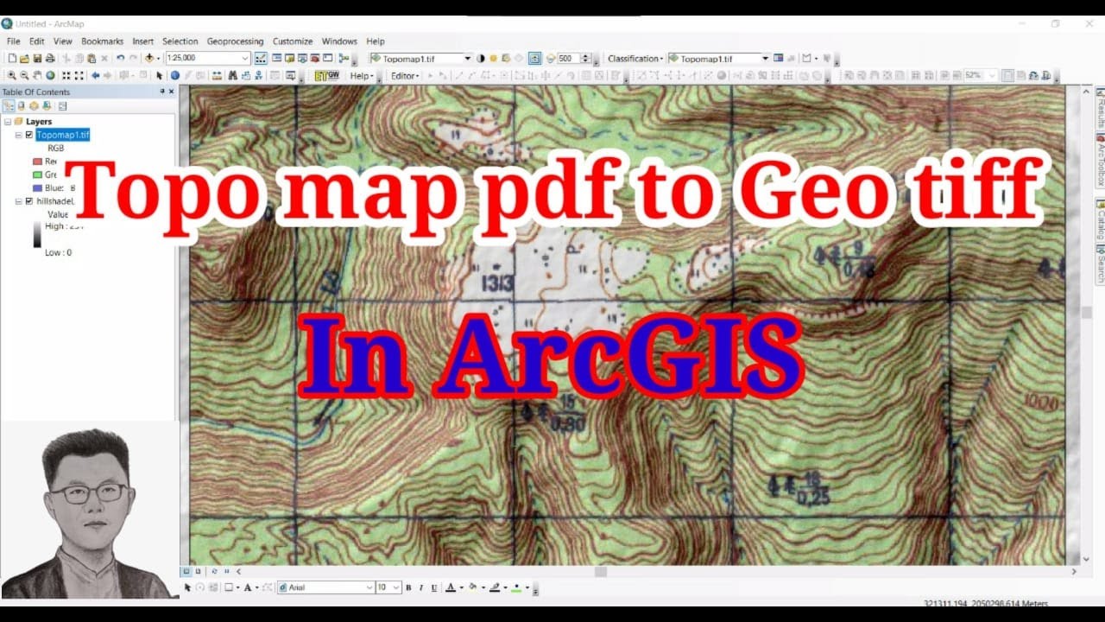
Task: Pin the Table Of Contents panel
Action: point(161,92)
